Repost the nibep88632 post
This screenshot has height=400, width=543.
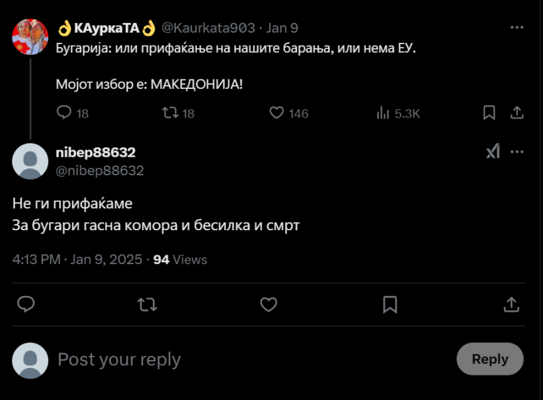pyautogui.click(x=147, y=304)
